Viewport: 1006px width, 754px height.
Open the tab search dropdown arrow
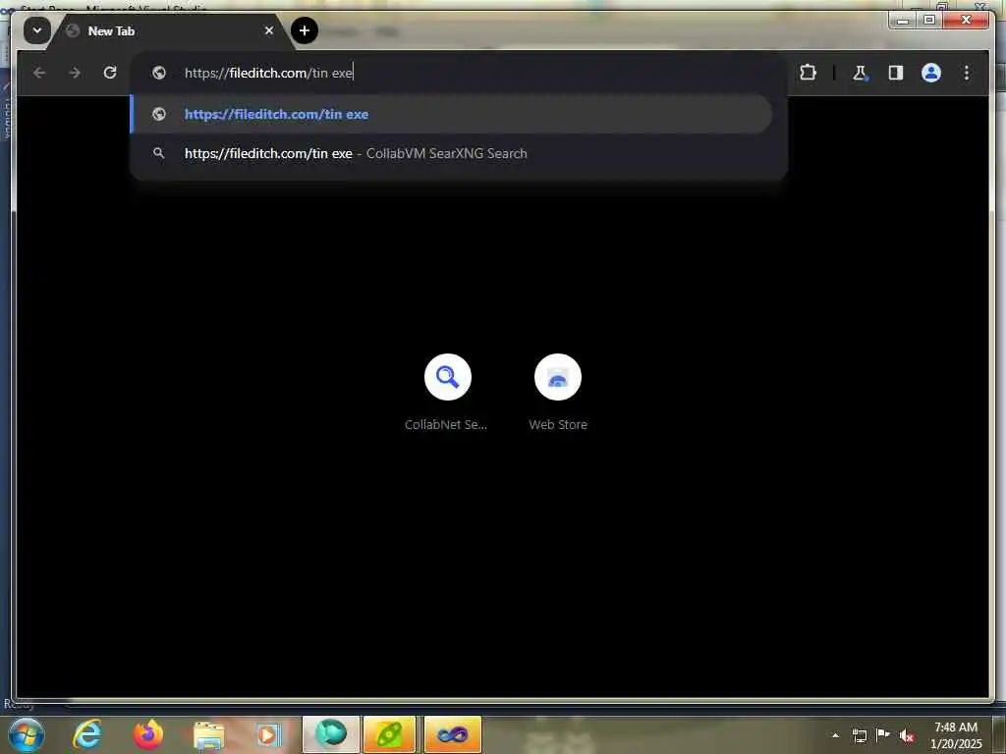tap(37, 30)
